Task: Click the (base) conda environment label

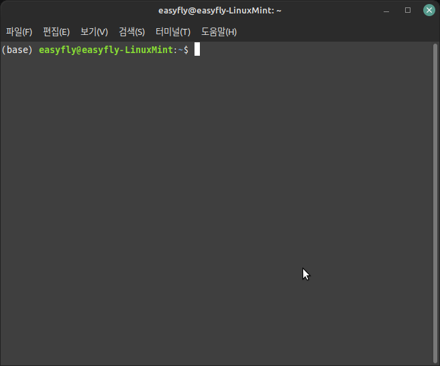Action: pos(17,50)
